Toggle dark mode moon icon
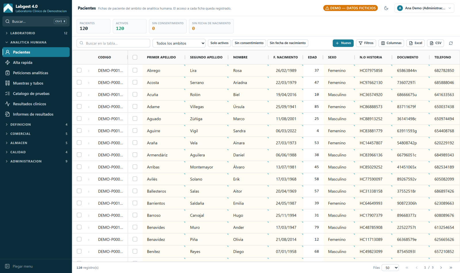Image resolution: width=460 pixels, height=273 pixels. pyautogui.click(x=386, y=8)
